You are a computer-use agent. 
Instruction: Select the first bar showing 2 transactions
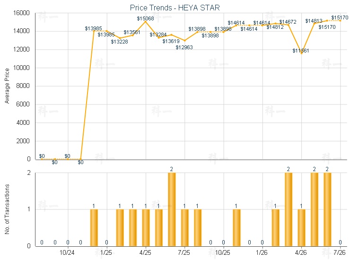click(x=172, y=209)
